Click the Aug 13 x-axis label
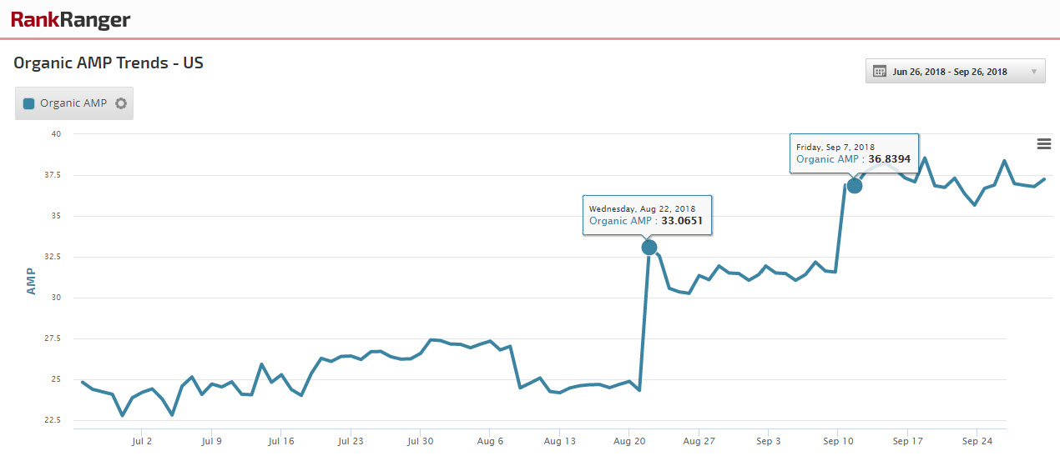 click(558, 442)
